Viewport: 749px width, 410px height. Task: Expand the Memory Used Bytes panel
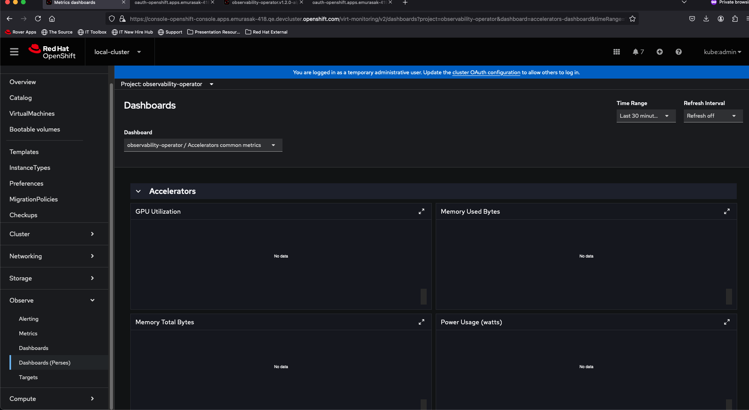point(726,211)
